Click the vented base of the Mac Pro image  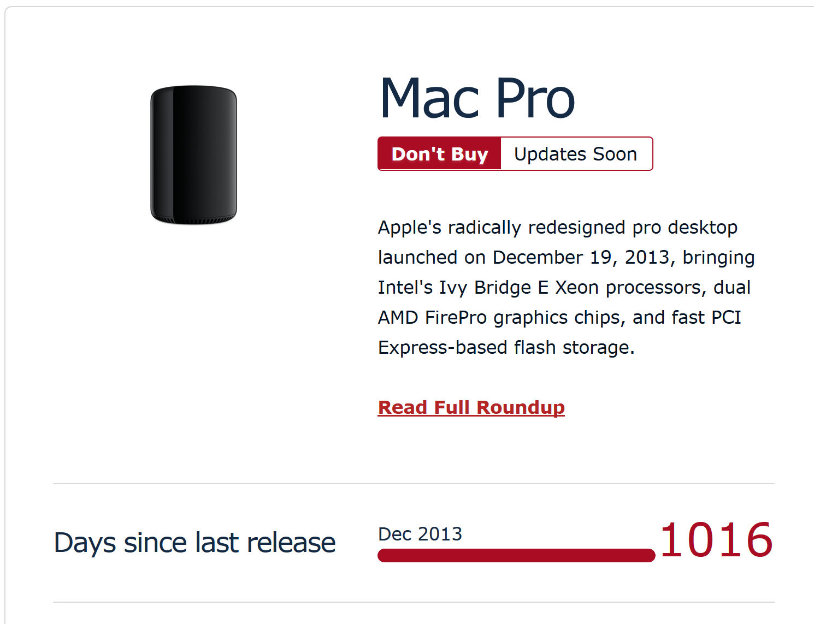point(193,220)
